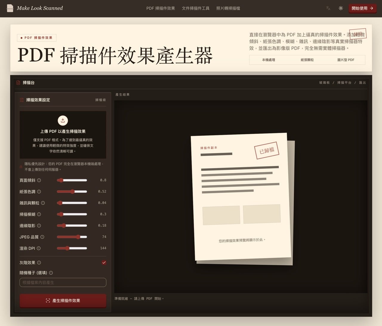Show info tooltip for 掃描模糊
This screenshot has height=326, width=382.
[x=39, y=214]
